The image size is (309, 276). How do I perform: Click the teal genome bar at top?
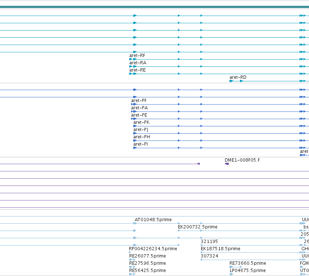tap(155, 7)
